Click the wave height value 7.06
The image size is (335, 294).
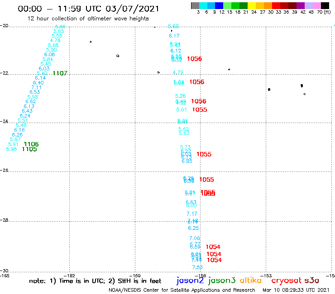(x=195, y=238)
